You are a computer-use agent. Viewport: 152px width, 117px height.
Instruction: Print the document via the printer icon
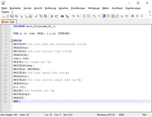30,16
